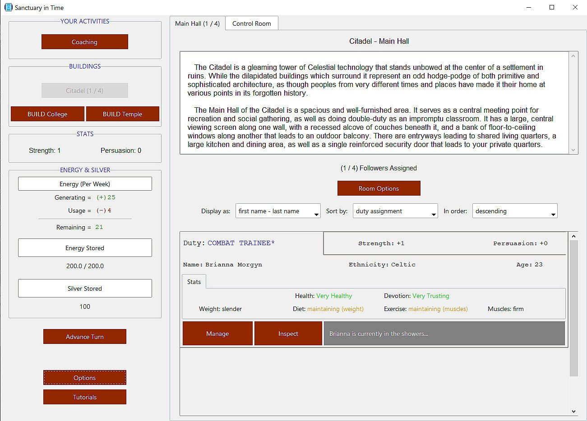Click the BUILD College button
Screen dimensions: 587x421
pyautogui.click(x=47, y=114)
